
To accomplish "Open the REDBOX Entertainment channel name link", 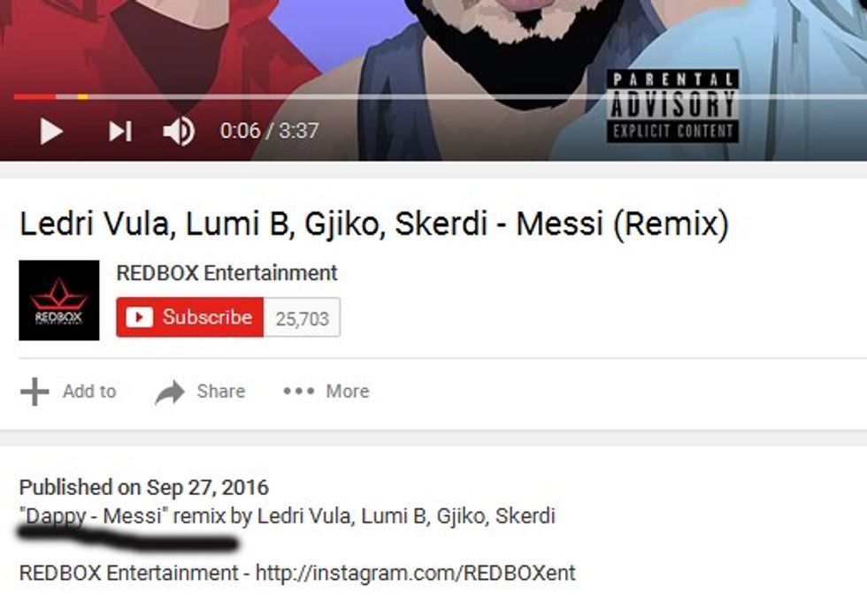I will [226, 273].
